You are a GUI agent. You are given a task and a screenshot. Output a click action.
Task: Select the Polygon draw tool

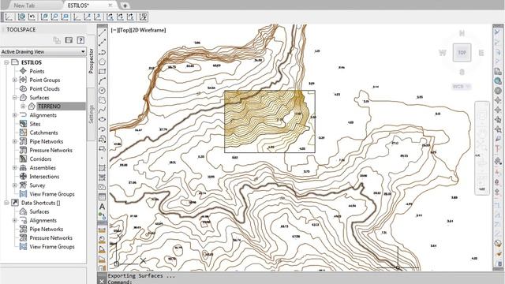pyautogui.click(x=102, y=62)
